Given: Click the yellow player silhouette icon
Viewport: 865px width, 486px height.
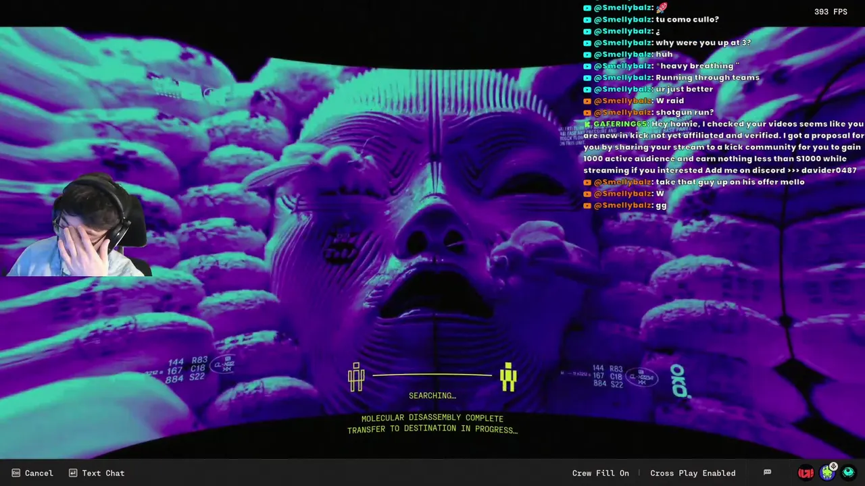Looking at the screenshot, I should 508,377.
